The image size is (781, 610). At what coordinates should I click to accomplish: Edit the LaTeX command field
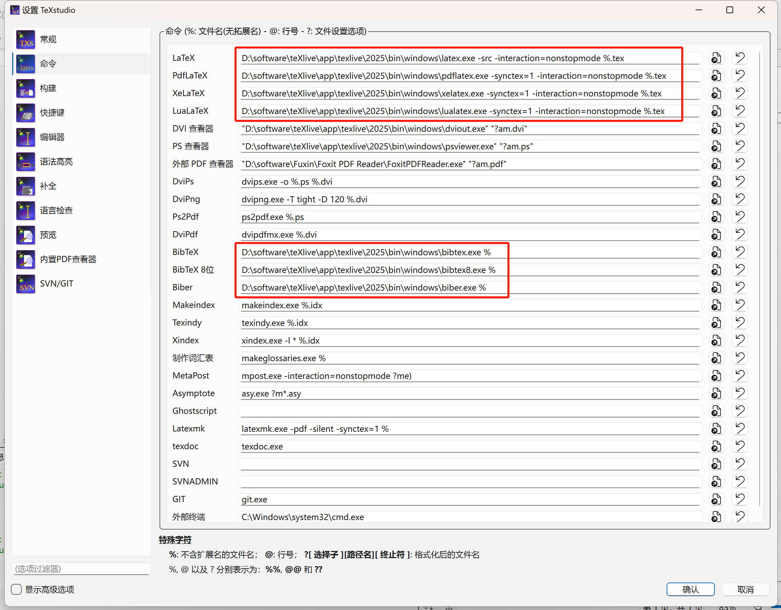click(x=470, y=58)
